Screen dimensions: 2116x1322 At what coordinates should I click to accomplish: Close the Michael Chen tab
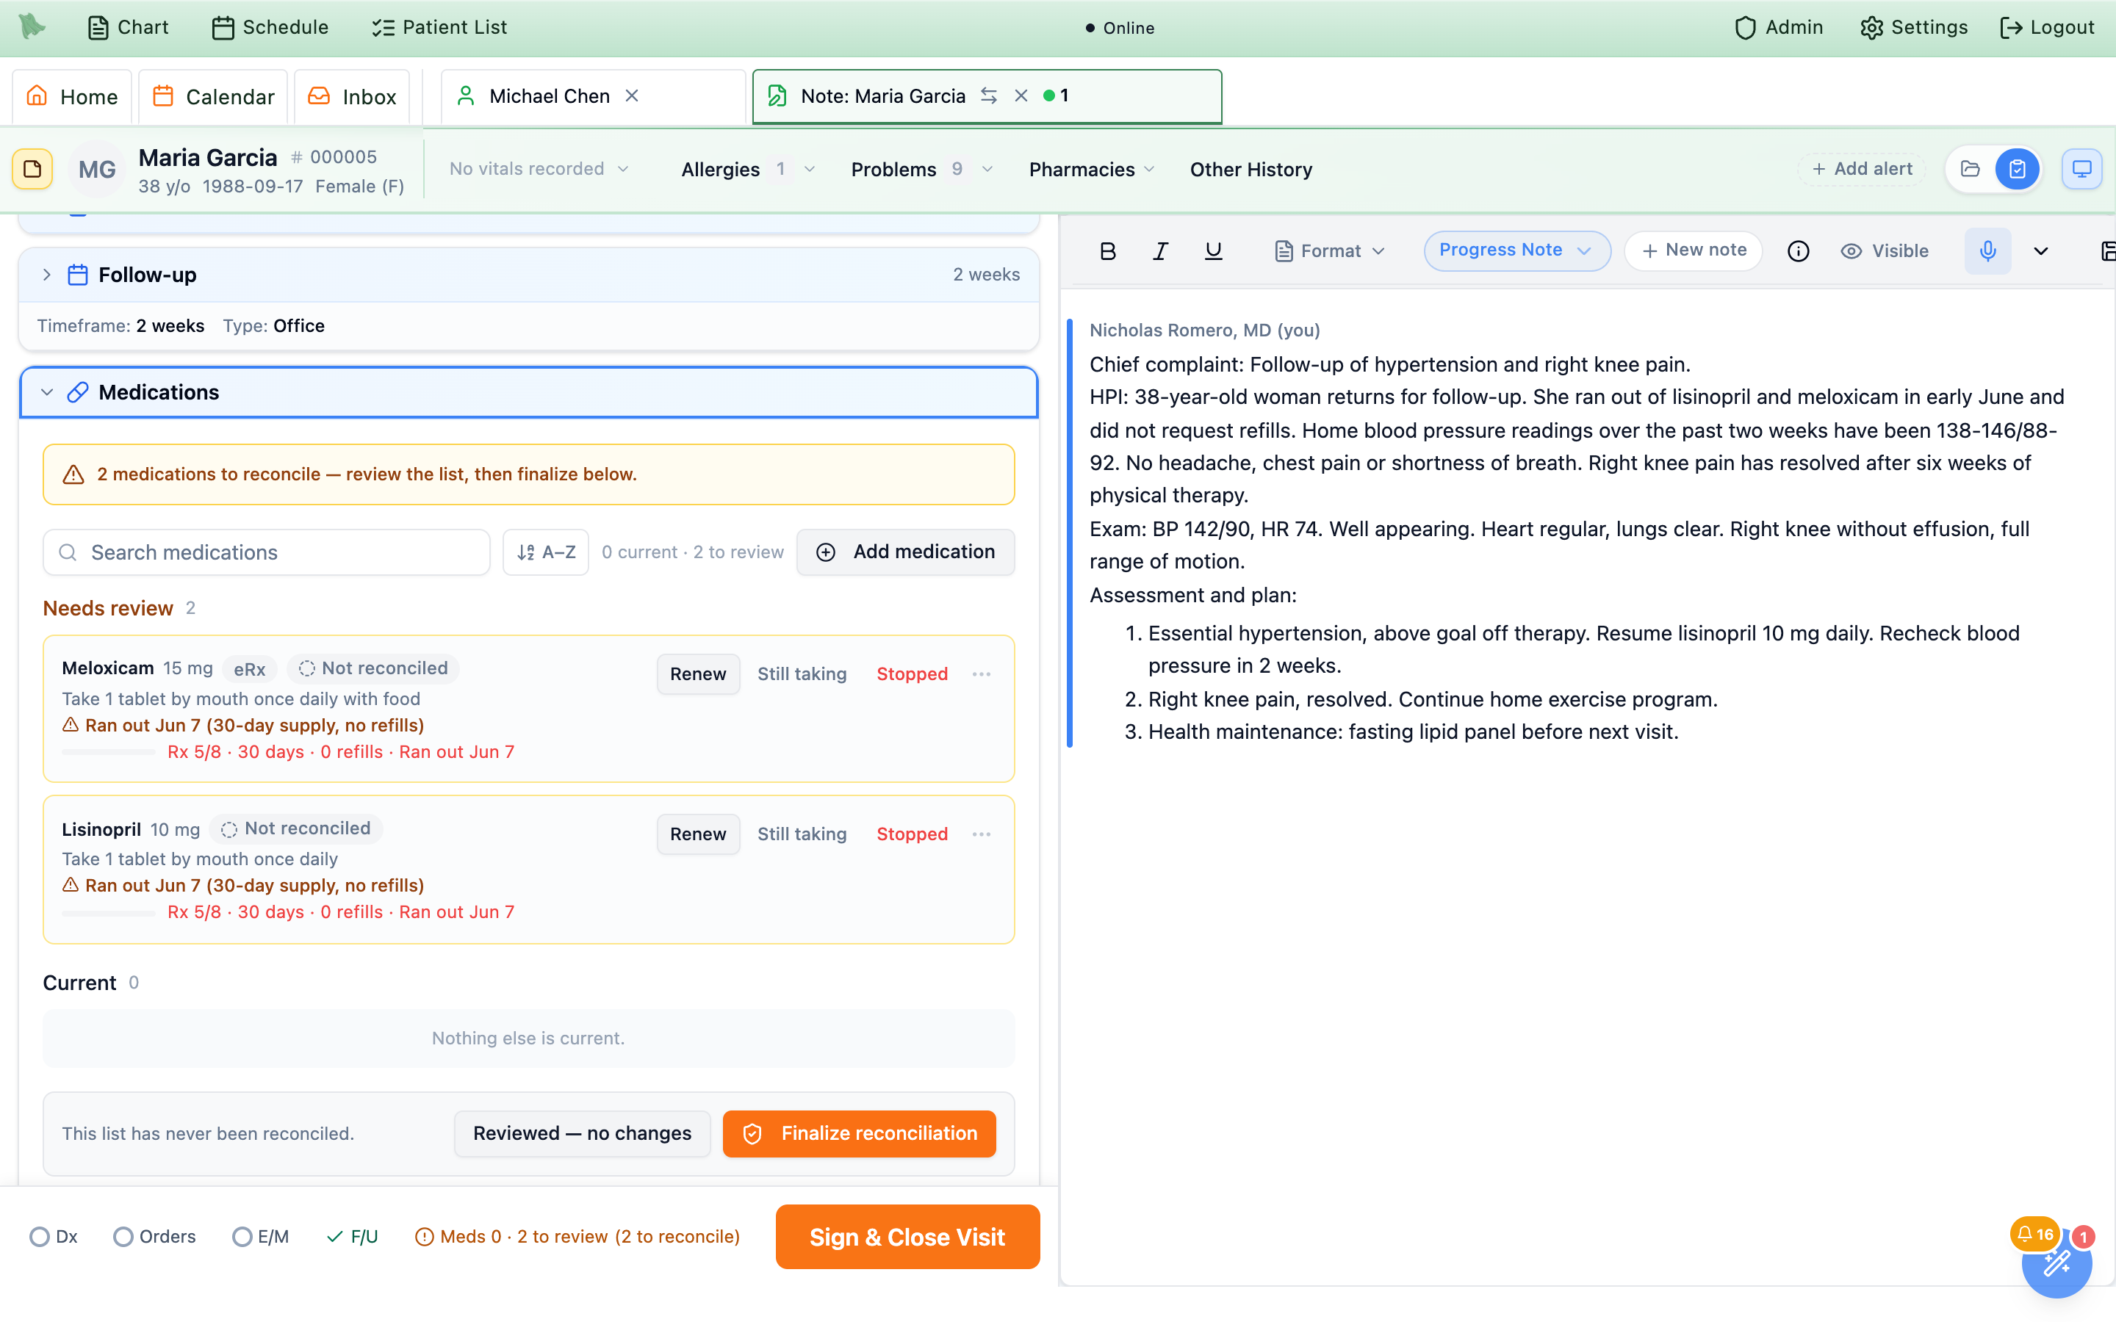tap(632, 95)
